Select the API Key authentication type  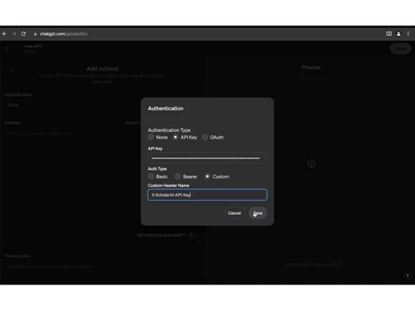pyautogui.click(x=175, y=137)
